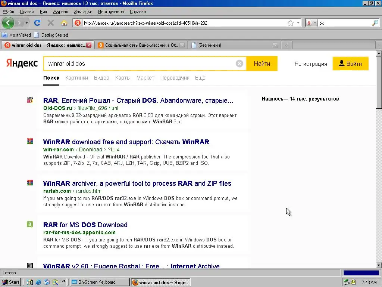Click the WinRAR favicon beside win-rar.com result
This screenshot has height=287, width=382.
[30, 141]
